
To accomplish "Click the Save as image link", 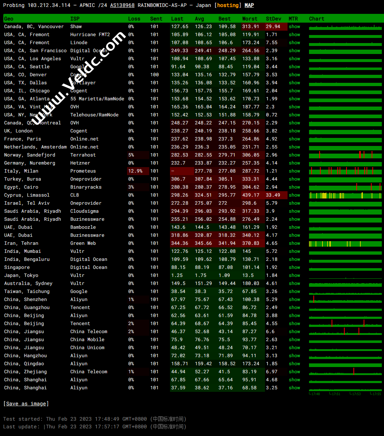I will [26, 404].
